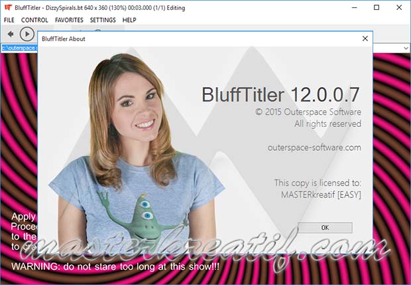Click the All rights reserved text

click(x=327, y=124)
